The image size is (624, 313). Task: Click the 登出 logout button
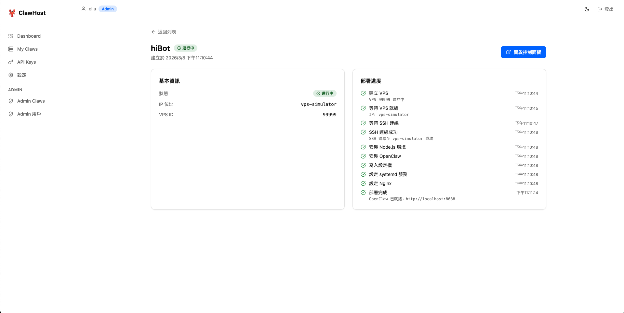[605, 9]
